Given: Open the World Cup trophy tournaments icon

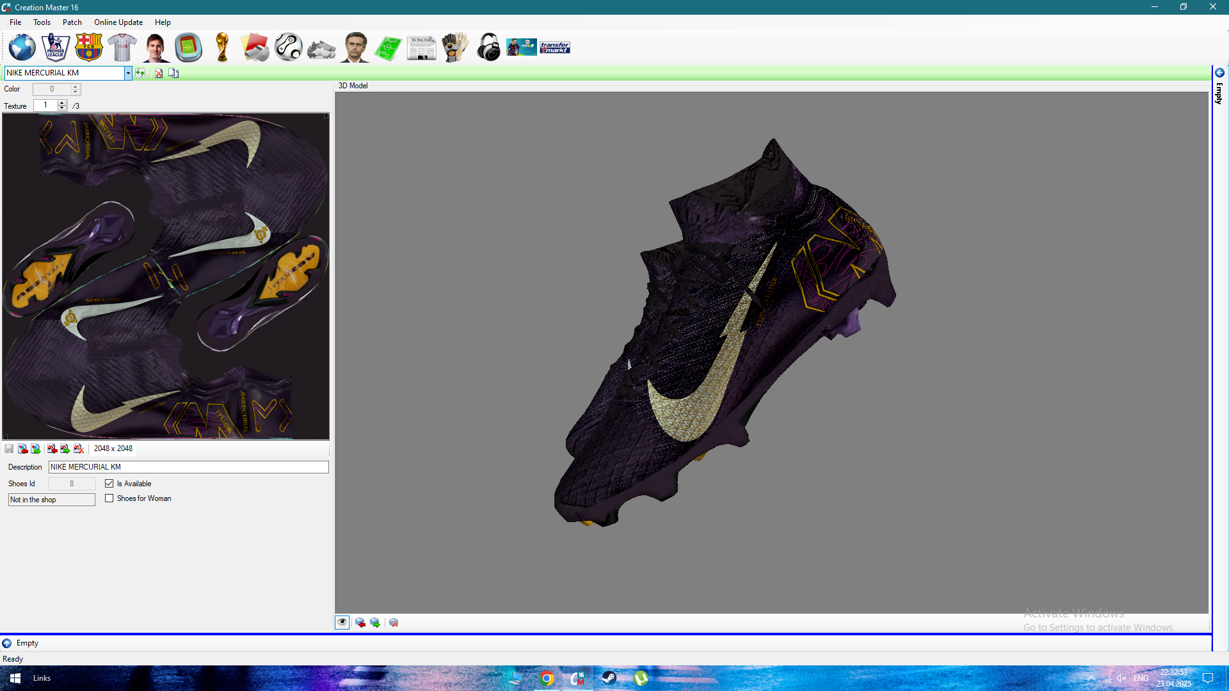Looking at the screenshot, I should coord(222,47).
